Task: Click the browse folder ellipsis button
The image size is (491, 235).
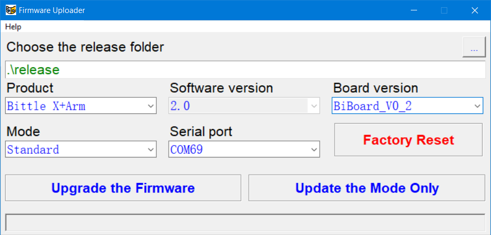Action: click(x=474, y=48)
